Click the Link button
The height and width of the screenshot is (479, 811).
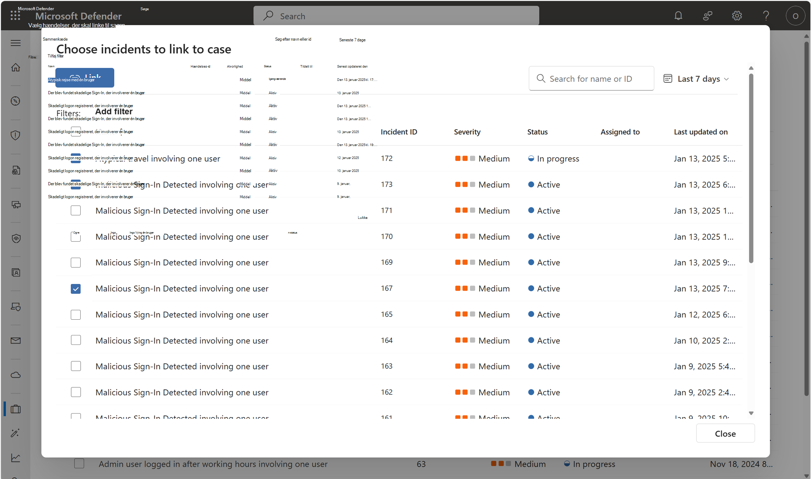(x=85, y=77)
